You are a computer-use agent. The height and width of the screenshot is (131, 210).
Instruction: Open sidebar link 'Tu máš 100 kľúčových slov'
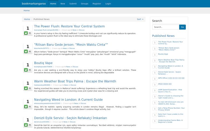[171, 103]
